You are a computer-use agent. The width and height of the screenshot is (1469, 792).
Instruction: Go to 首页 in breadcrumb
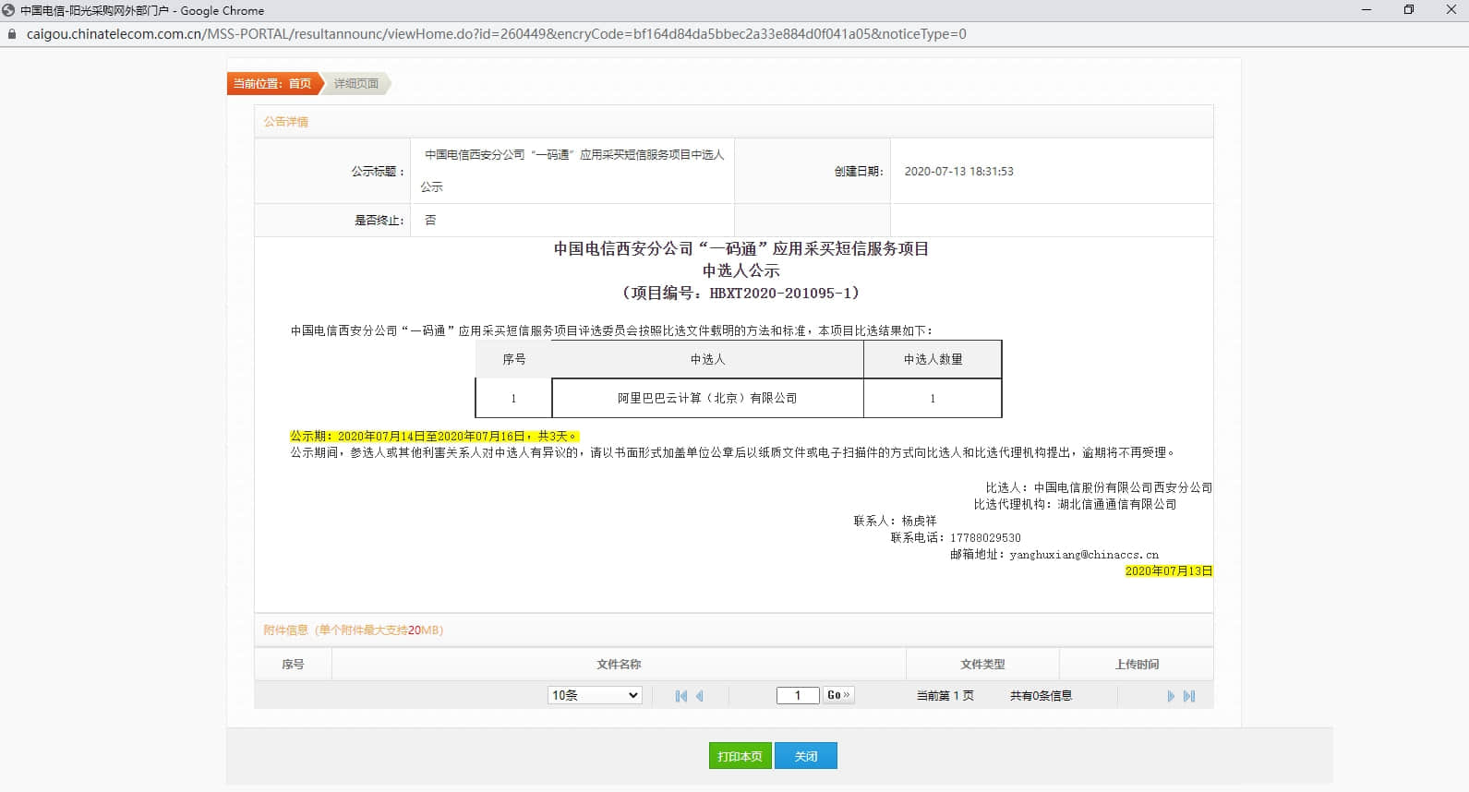[x=300, y=84]
